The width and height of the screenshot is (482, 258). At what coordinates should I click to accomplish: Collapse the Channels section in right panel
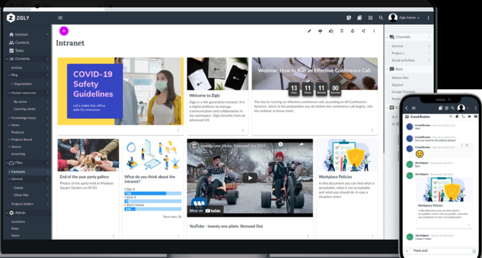(387, 37)
